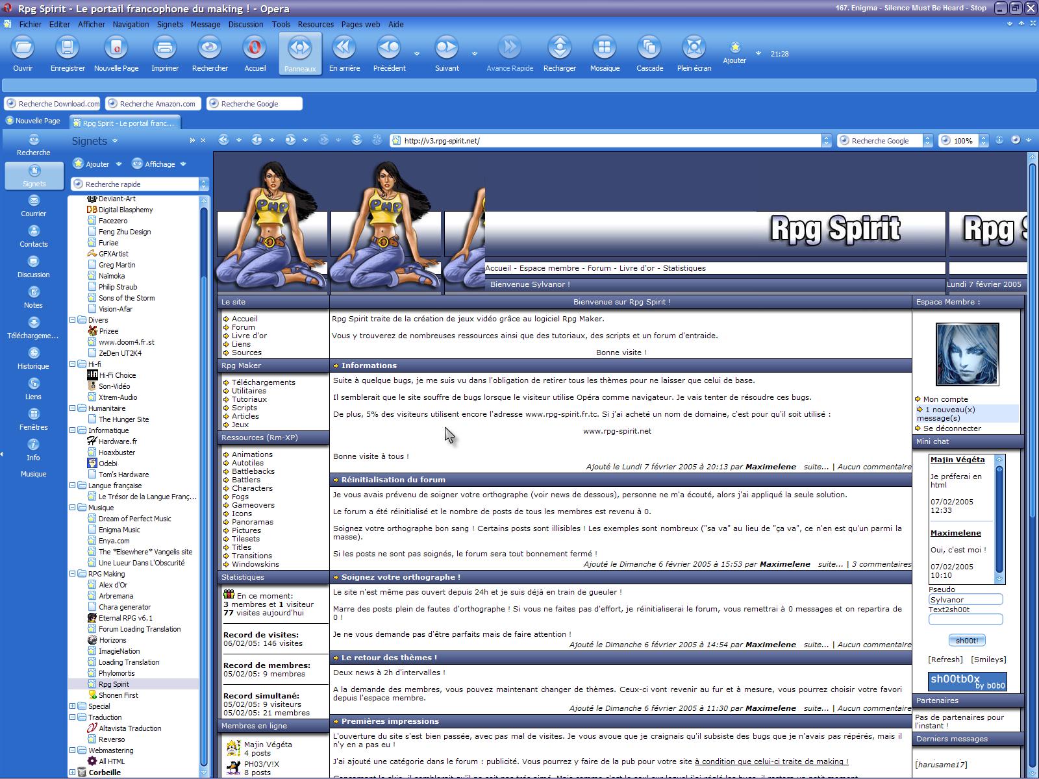1039x779 pixels.
Task: Open the Fenêtres panel
Action: click(x=34, y=420)
